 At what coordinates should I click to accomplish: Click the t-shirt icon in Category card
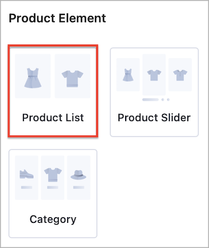53,175
